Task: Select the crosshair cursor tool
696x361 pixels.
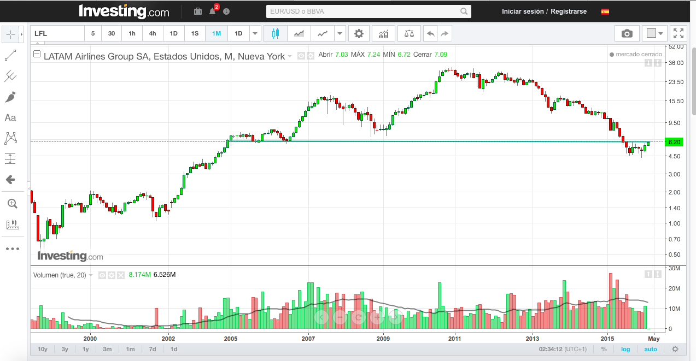Action: (x=10, y=34)
